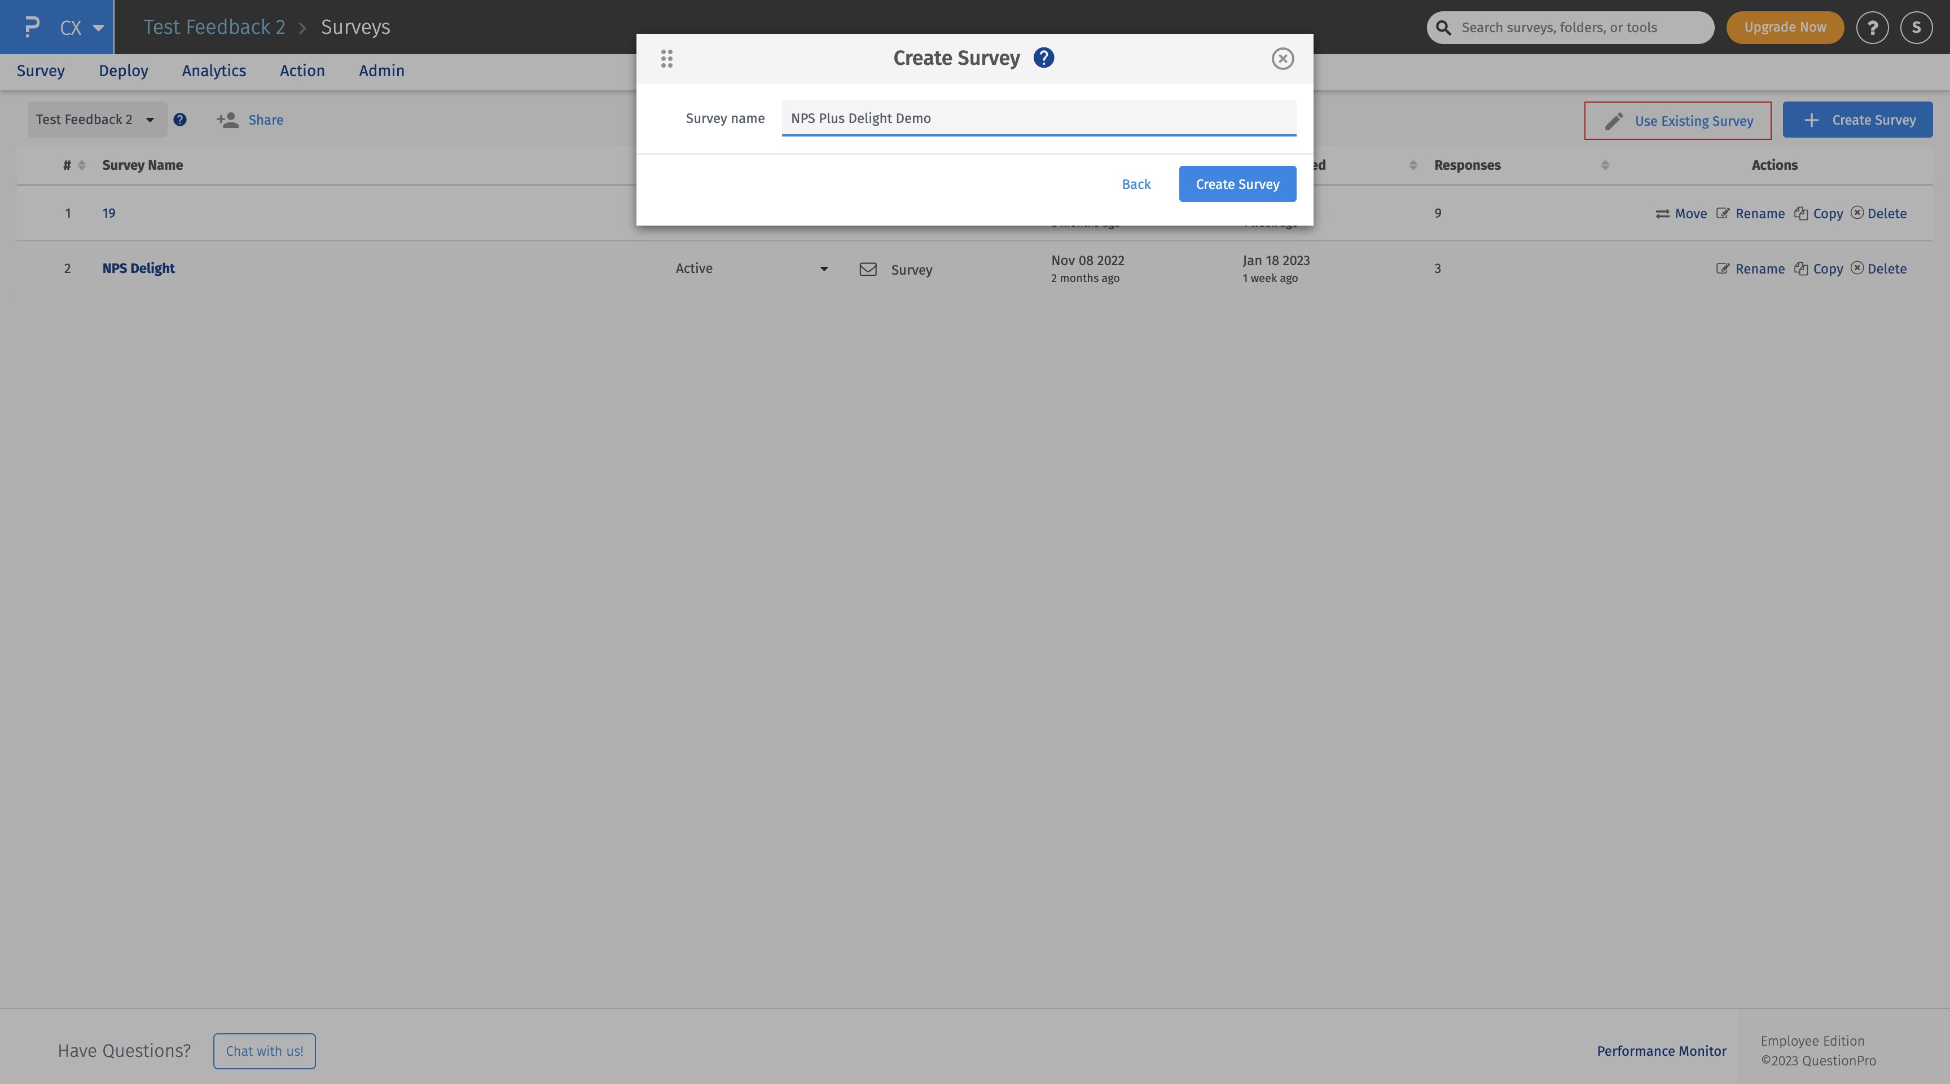This screenshot has height=1084, width=1950.
Task: Click the envelope icon for NPS Delight
Action: (x=867, y=268)
